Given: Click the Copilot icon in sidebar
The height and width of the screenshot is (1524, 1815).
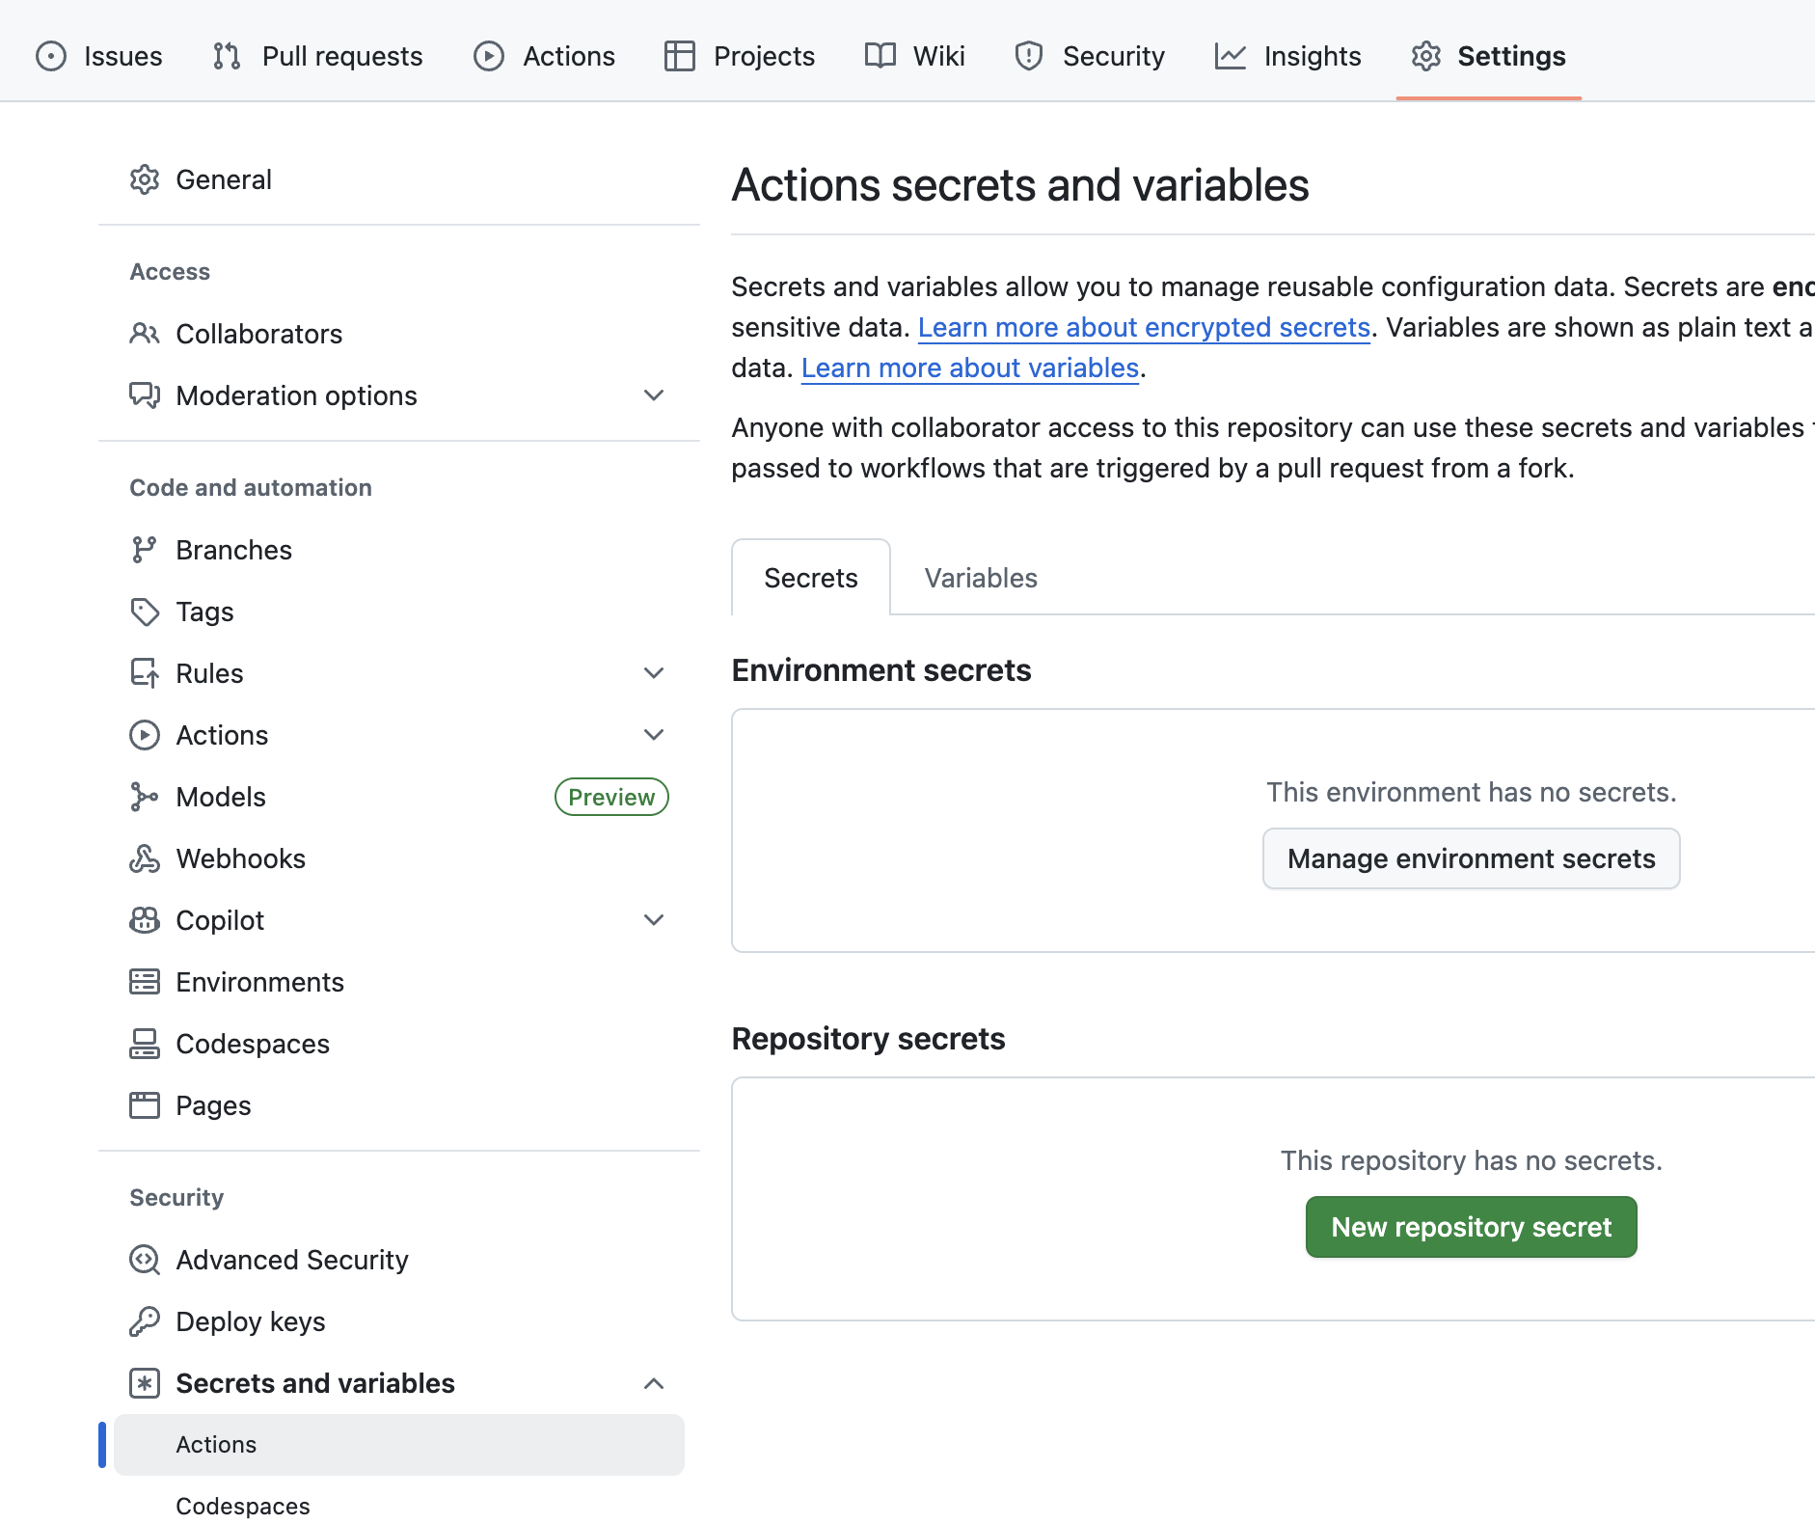Looking at the screenshot, I should [145, 920].
